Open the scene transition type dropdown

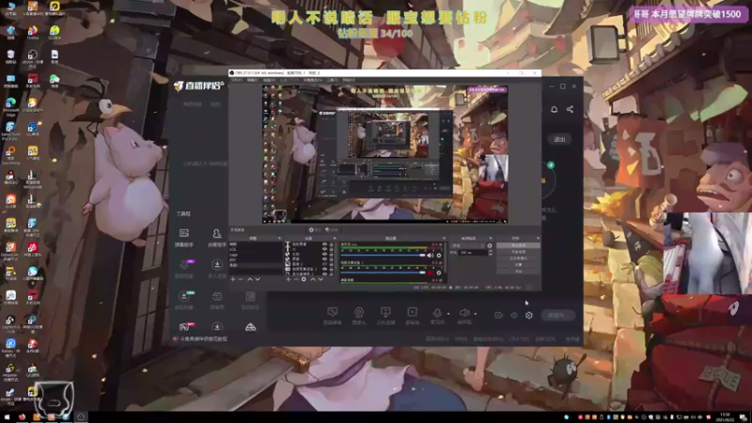(468, 245)
